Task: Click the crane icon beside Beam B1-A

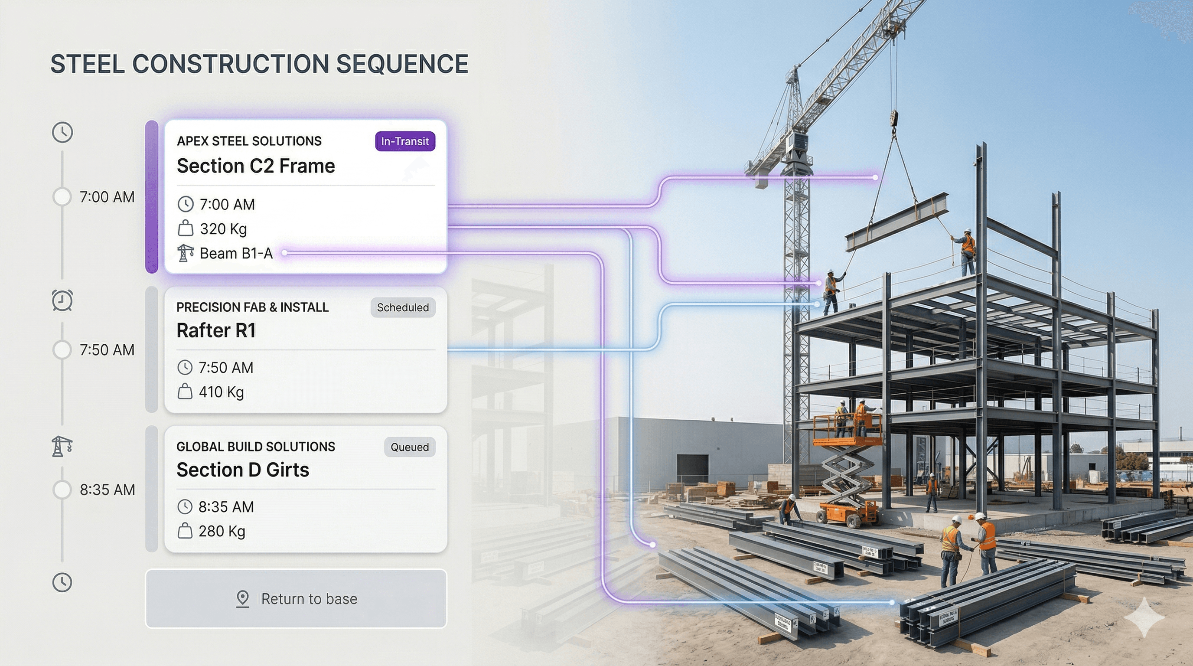Action: 185,253
